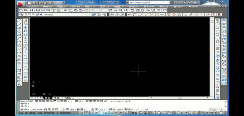Click the 模型 button in status bar
Image resolution: width=244 pixels, height=116 pixels.
pyautogui.click(x=134, y=113)
